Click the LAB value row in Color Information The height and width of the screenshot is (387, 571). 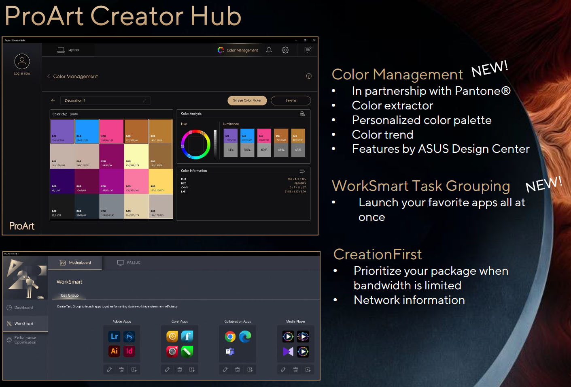tap(243, 191)
